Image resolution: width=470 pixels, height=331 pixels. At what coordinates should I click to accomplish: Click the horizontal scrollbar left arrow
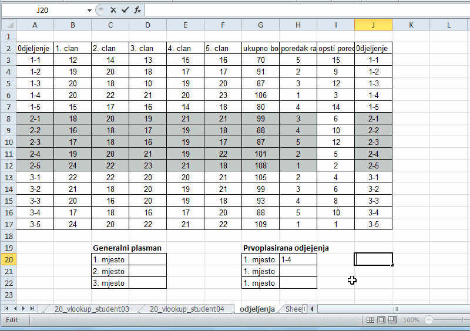312,308
